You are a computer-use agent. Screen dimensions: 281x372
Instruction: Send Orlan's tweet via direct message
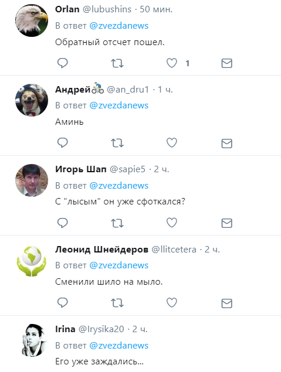coord(226,63)
